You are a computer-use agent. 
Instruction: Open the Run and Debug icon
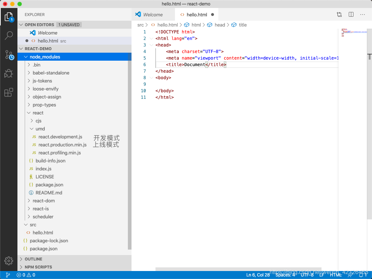[x=9, y=73]
